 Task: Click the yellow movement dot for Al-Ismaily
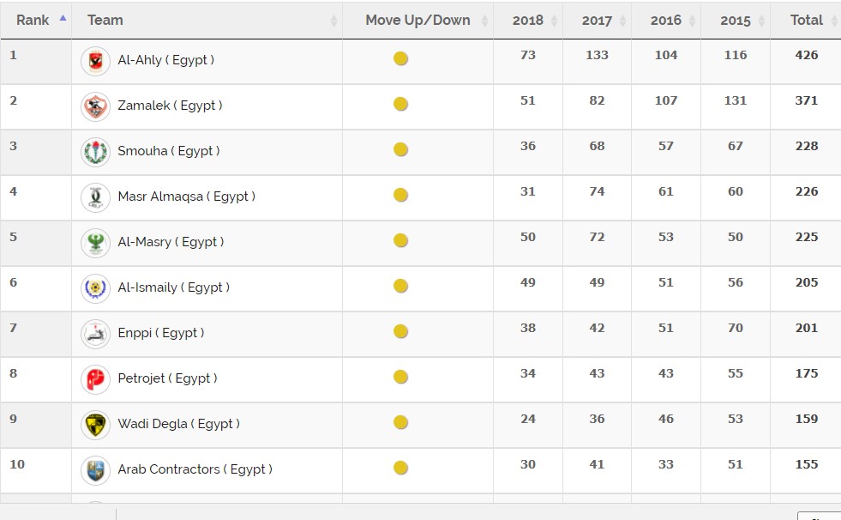click(400, 286)
